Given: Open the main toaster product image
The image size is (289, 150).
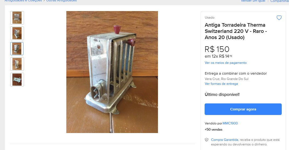Looking at the screenshot, I should tap(112, 72).
